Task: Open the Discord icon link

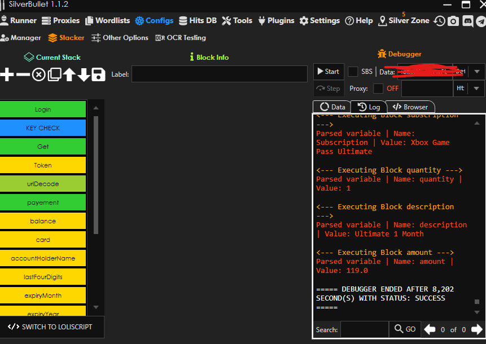Action: coord(467,21)
